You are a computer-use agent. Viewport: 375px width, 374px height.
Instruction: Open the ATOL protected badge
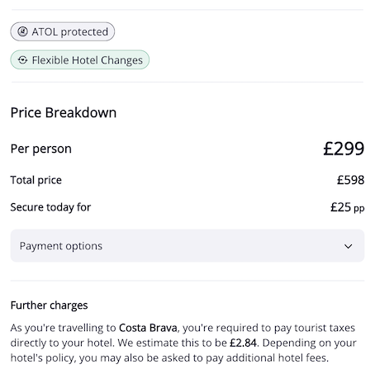tap(63, 31)
